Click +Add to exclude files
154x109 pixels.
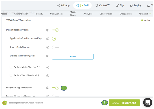(73, 57)
